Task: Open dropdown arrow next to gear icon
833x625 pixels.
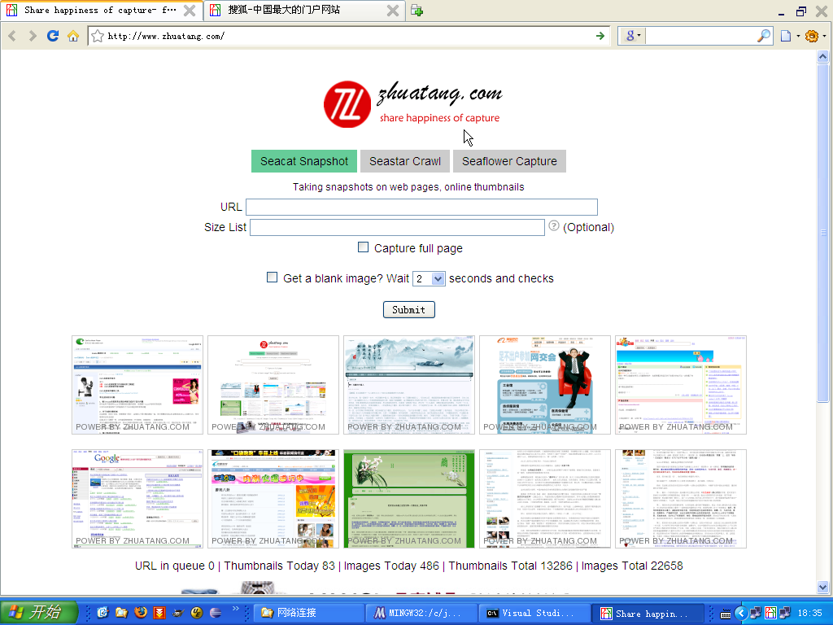Action: pyautogui.click(x=824, y=36)
